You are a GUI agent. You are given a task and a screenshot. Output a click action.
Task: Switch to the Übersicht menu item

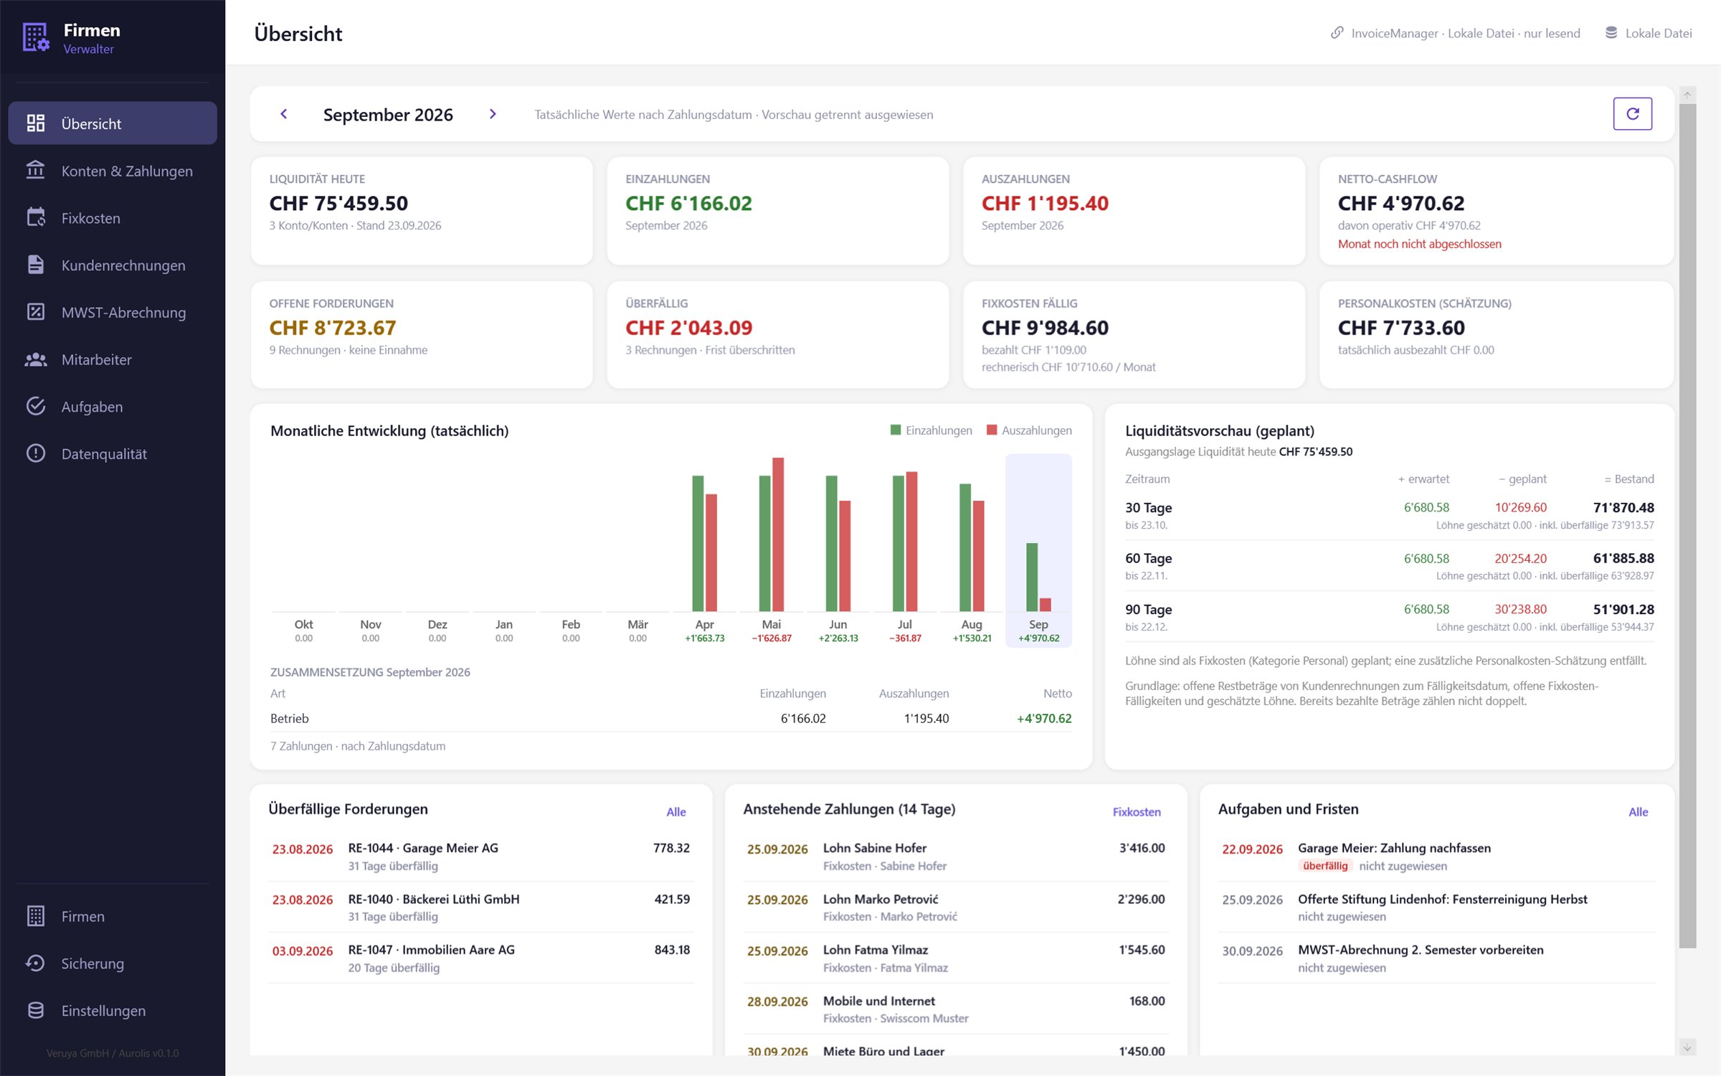113,123
